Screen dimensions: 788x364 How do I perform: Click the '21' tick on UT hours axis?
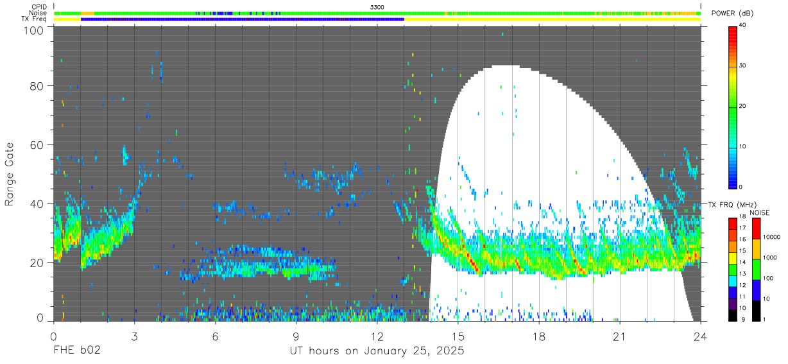coord(619,337)
